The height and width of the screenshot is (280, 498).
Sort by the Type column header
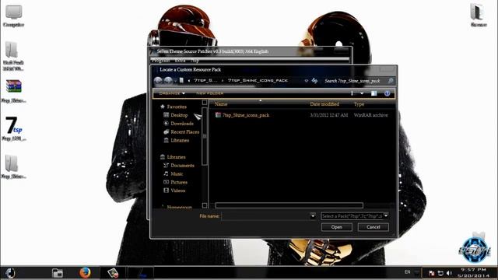[x=359, y=104]
